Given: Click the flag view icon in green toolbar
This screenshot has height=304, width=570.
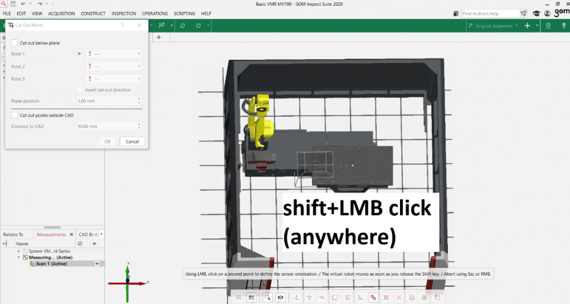Looking at the screenshot, I should click(162, 26).
